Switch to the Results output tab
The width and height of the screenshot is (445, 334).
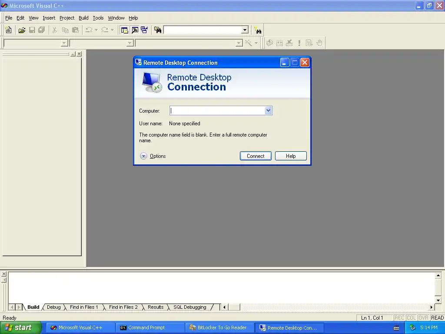156,307
